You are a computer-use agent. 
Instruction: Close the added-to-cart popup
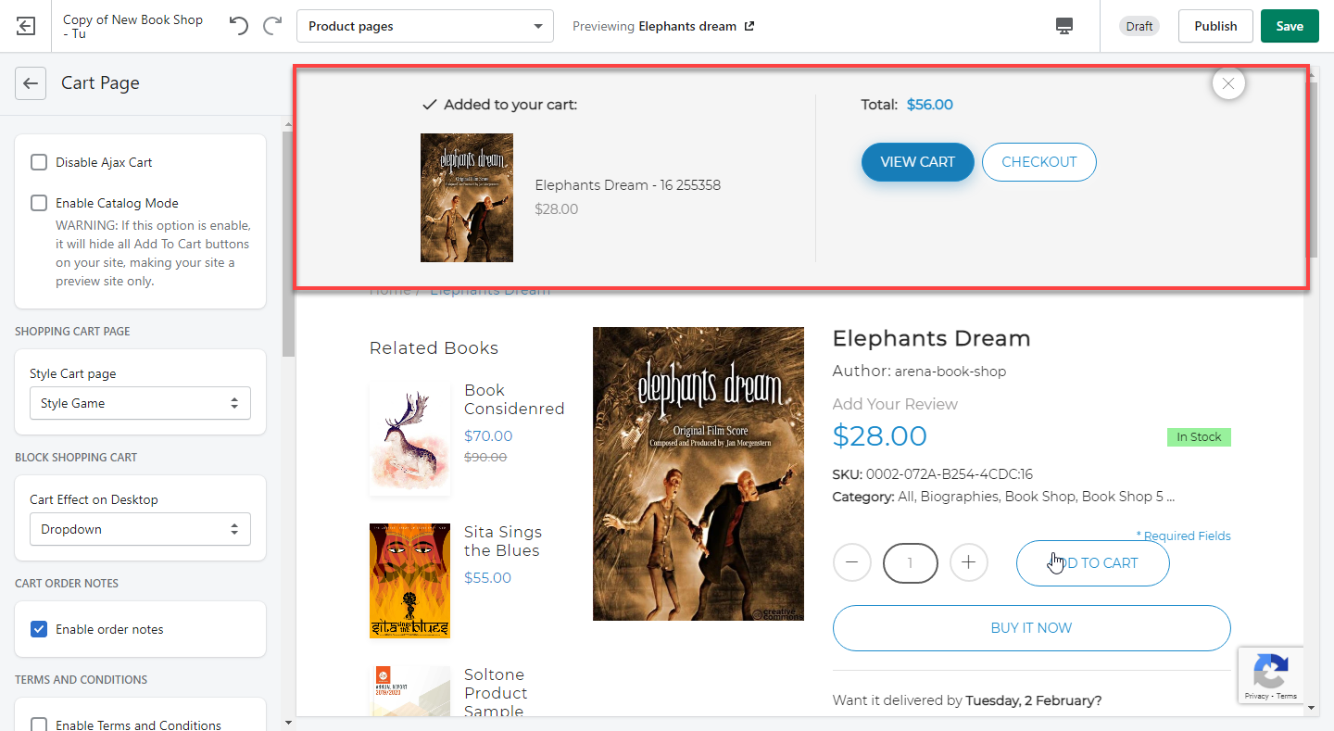click(x=1228, y=83)
